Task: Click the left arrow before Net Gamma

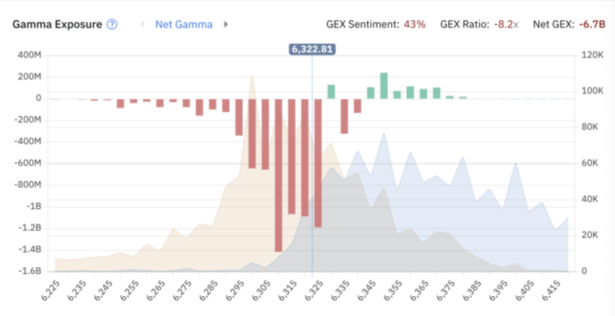Action: click(142, 24)
